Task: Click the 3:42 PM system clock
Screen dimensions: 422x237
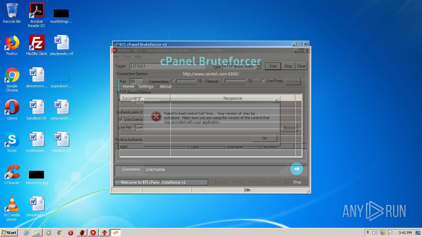Action: (405, 233)
